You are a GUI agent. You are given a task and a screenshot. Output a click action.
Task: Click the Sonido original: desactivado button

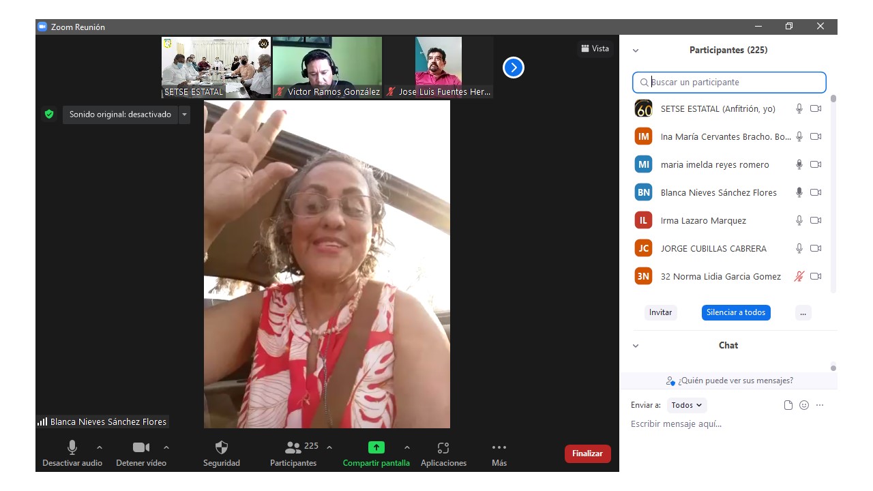coord(121,115)
